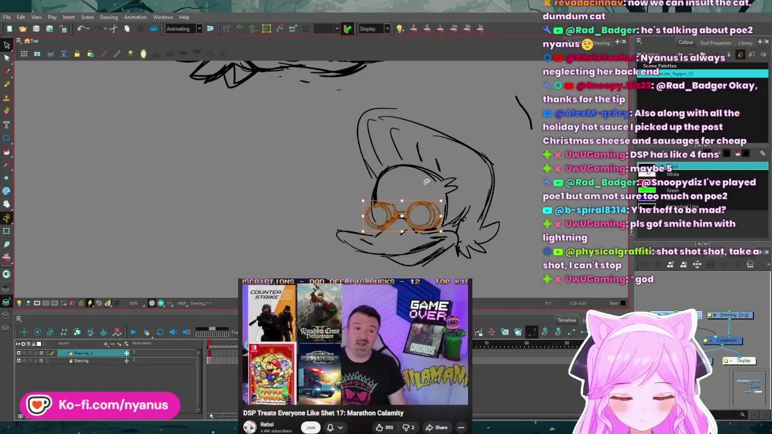Open the chevron dropdown beside the YouTube bell
The height and width of the screenshot is (434, 772).
click(340, 427)
